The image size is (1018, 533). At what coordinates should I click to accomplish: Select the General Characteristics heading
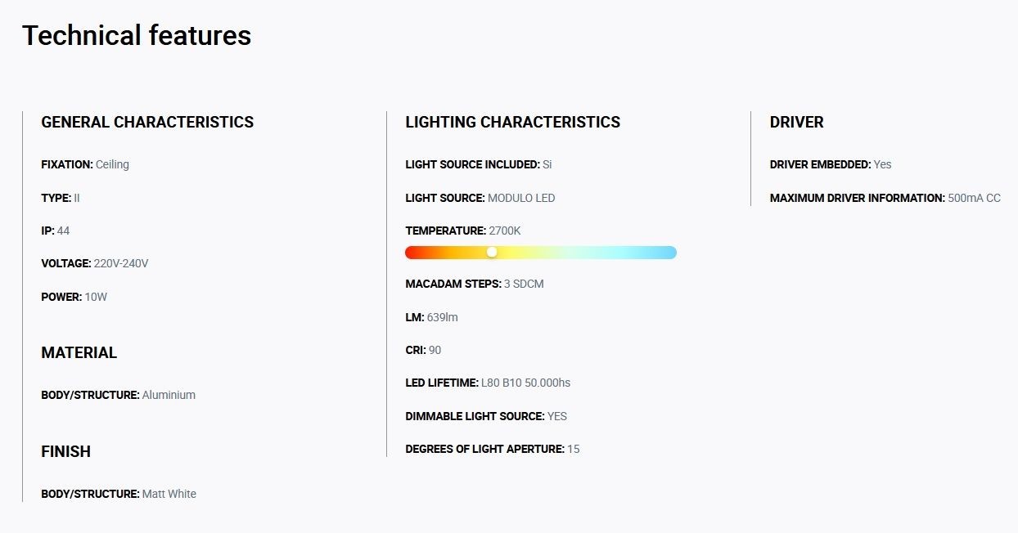click(x=147, y=123)
